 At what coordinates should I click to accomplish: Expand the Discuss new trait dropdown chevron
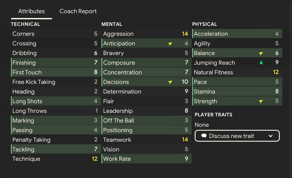[270, 136]
